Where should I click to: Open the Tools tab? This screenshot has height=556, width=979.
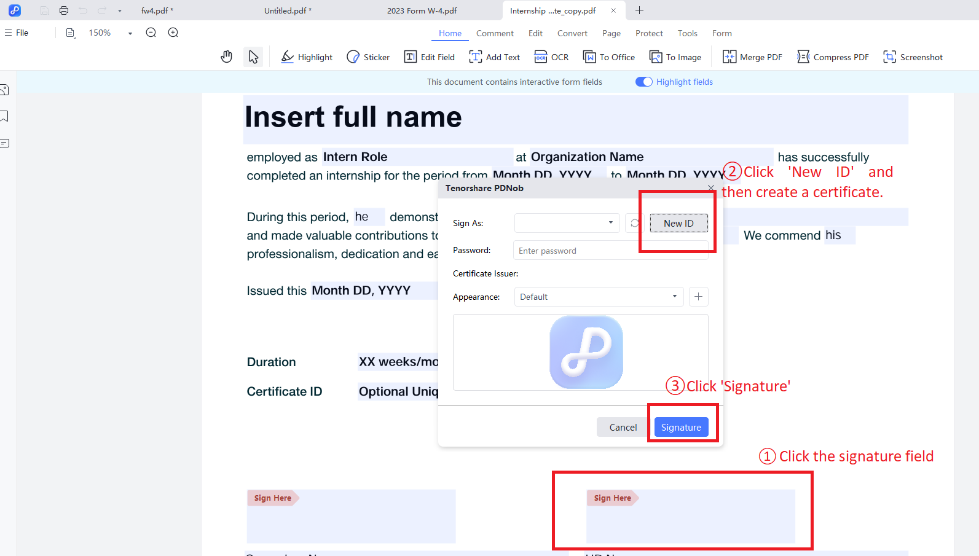[x=688, y=33]
